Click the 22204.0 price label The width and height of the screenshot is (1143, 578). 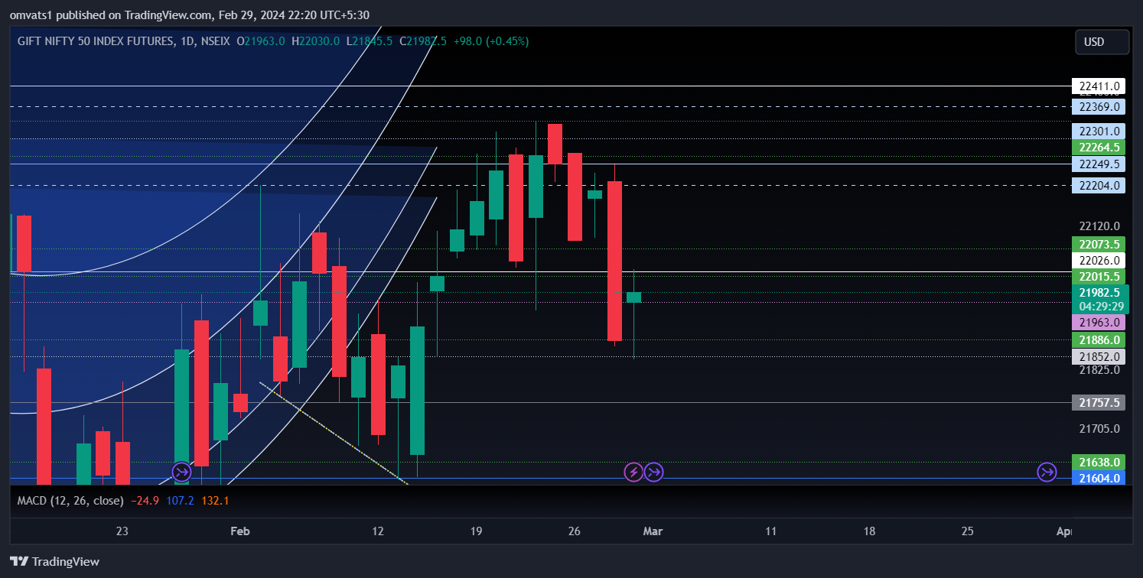click(x=1099, y=186)
